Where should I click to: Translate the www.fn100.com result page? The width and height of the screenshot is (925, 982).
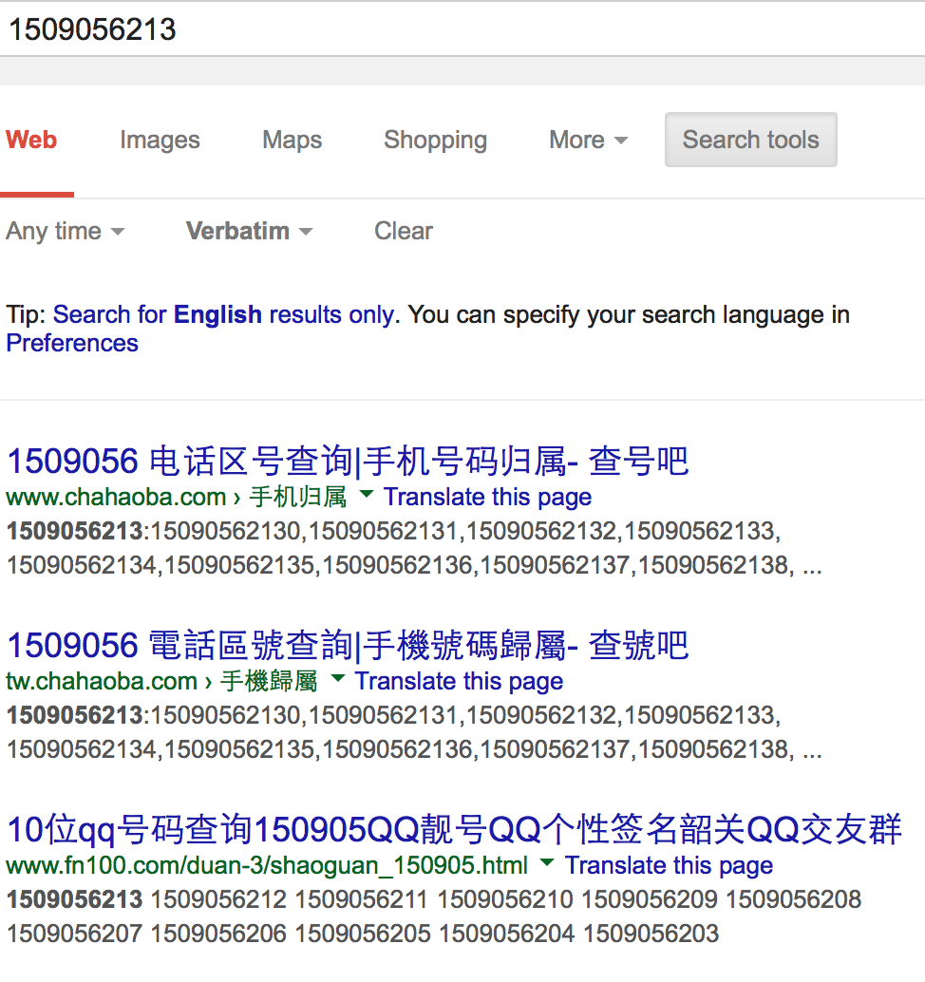tap(669, 865)
